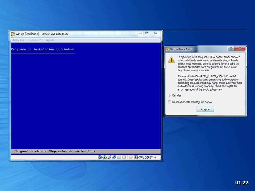This screenshot has height=191, width=255.
Task: Click the network adapters status icon
Action: tap(114, 157)
